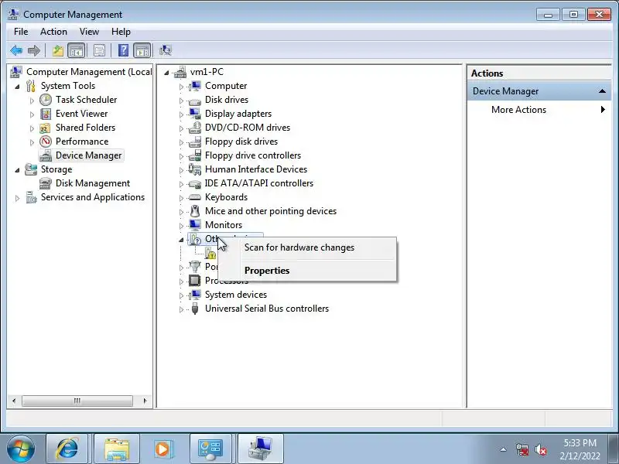This screenshot has height=464, width=619.
Task: Click the Display adapters device icon
Action: click(195, 114)
